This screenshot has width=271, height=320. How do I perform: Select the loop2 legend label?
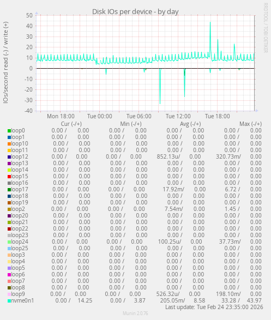click(18, 209)
